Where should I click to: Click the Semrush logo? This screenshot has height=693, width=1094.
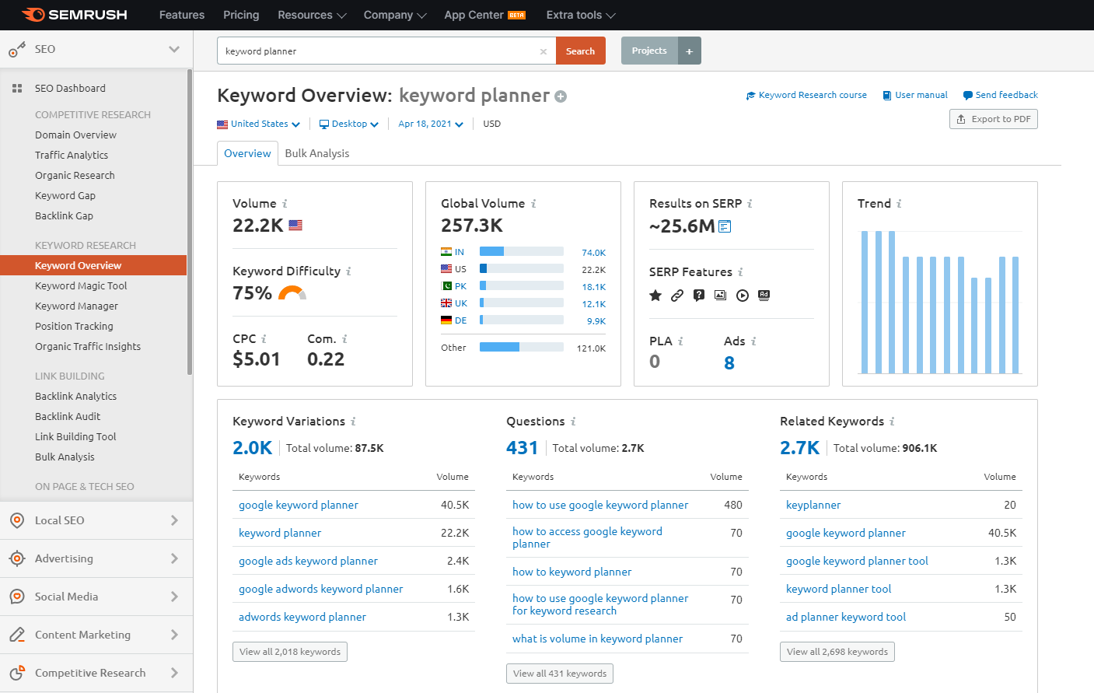pos(75,15)
